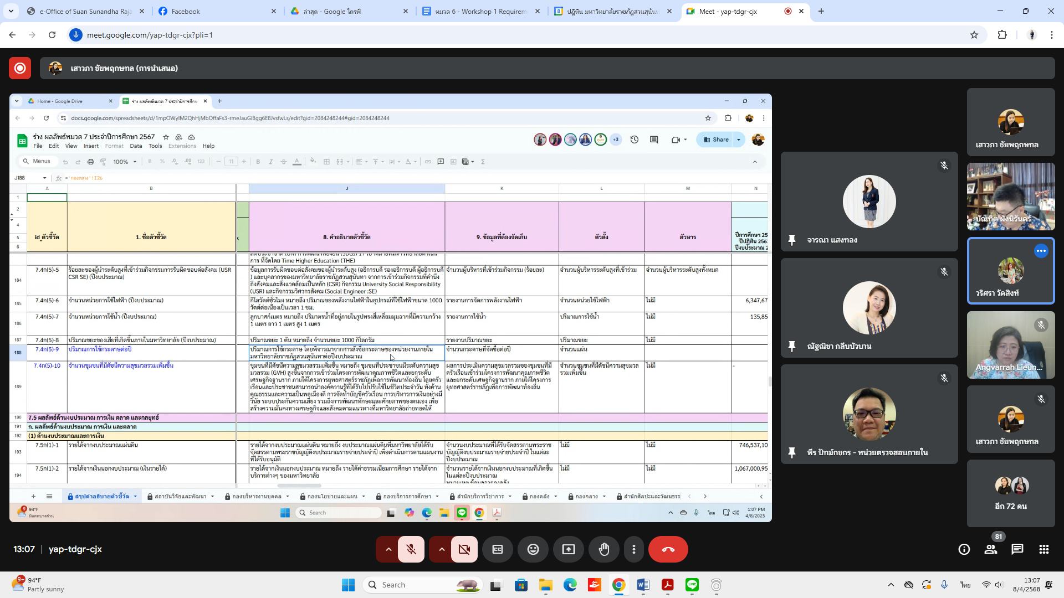This screenshot has width=1064, height=598.
Task: Open the emoji reactions panel
Action: [x=533, y=549]
